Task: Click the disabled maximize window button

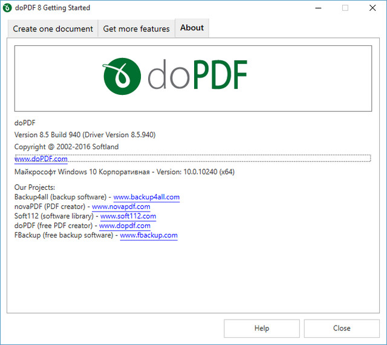Action: click(345, 8)
